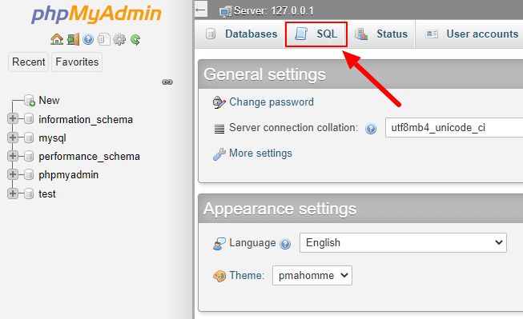Click the phpMyAdmin logo
Screen dimensions: 523x319
coord(96,14)
